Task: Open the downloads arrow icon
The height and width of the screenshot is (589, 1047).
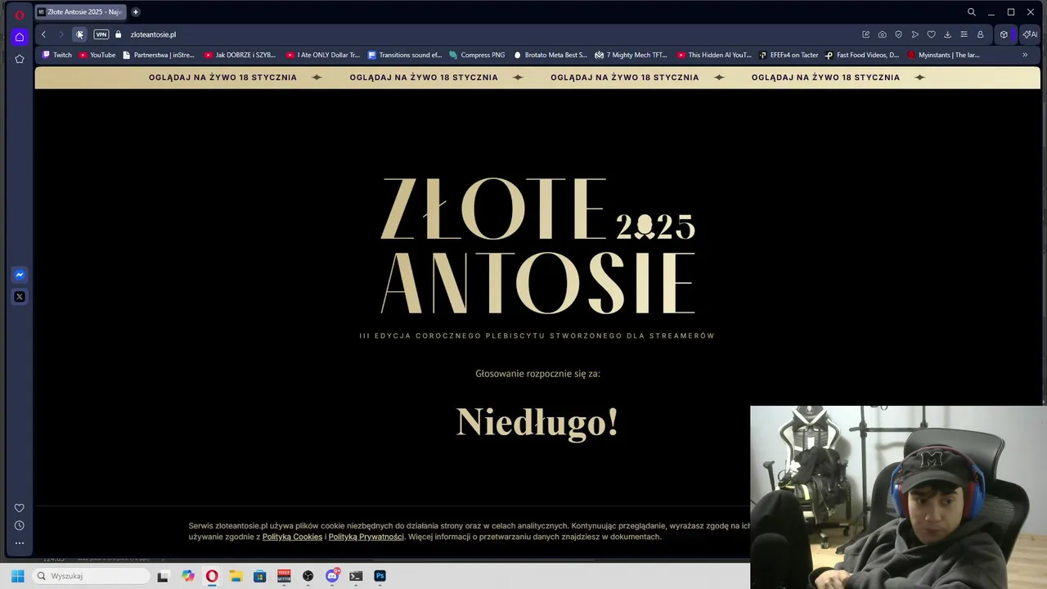Action: [x=948, y=34]
